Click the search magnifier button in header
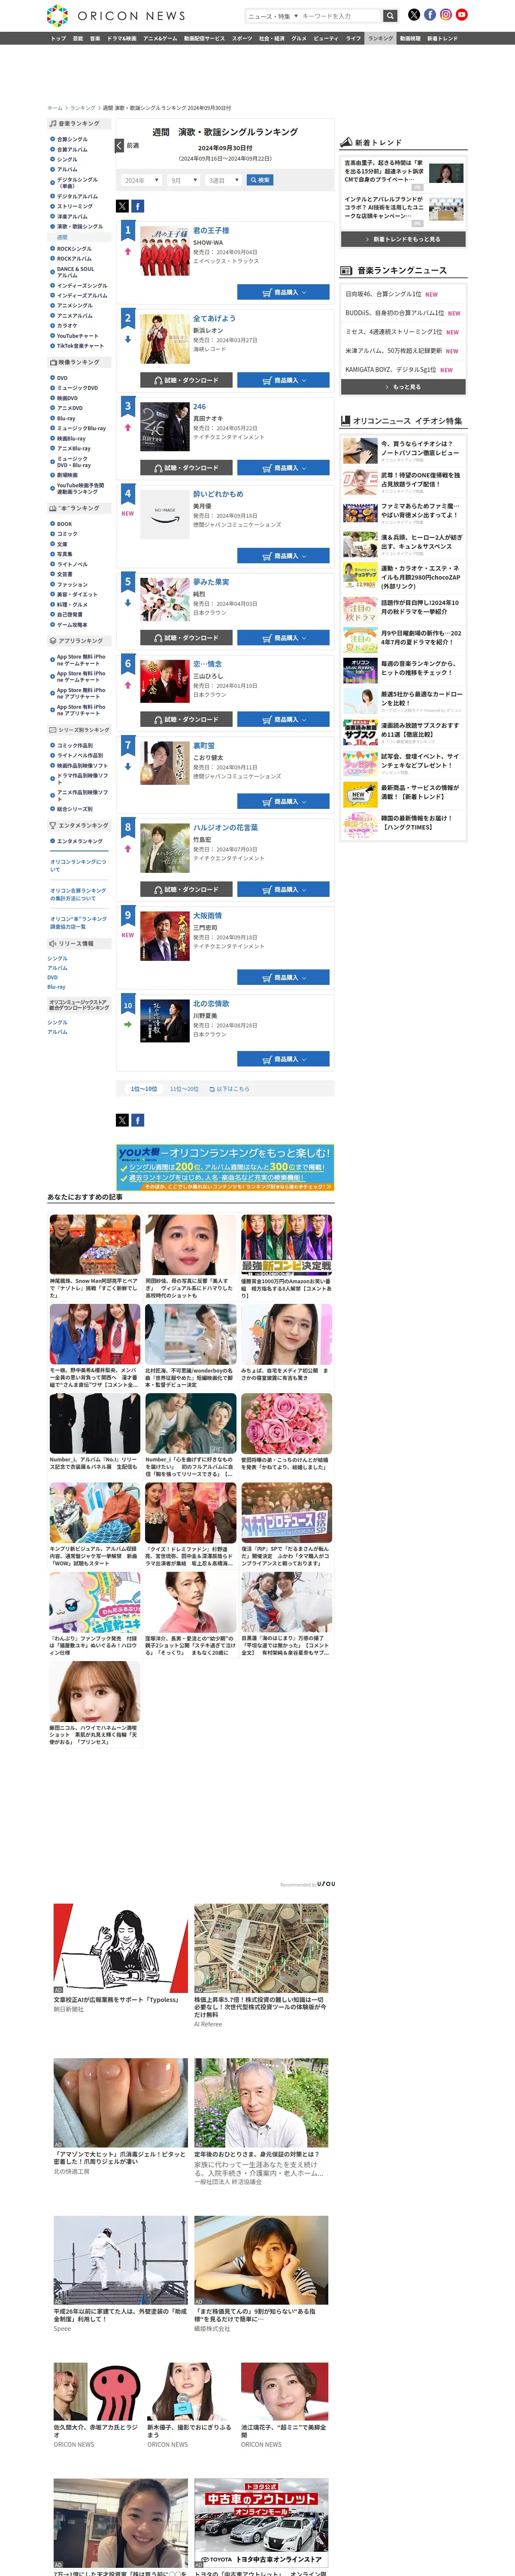This screenshot has width=515, height=2576. pos(390,16)
